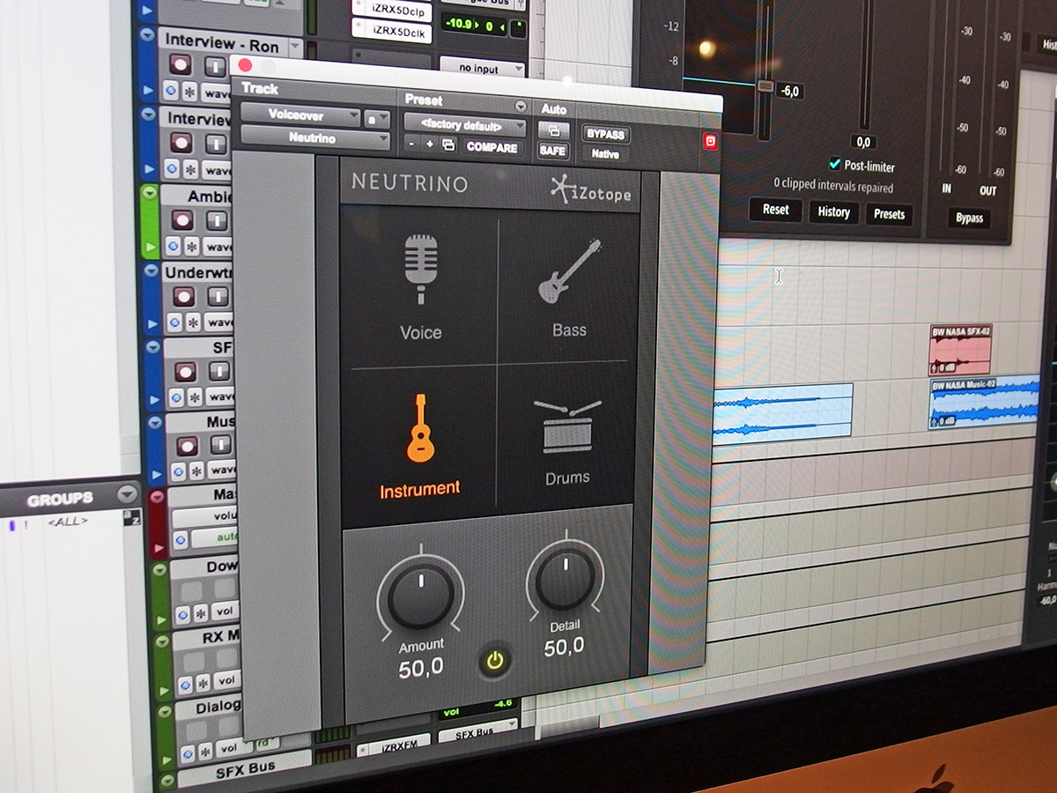Select the Instrument acoustic guitar mode
The width and height of the screenshot is (1057, 793).
[x=420, y=447]
